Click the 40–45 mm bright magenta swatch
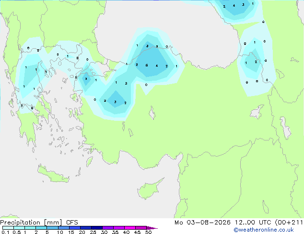The image size is (304, 234). tap(130, 228)
